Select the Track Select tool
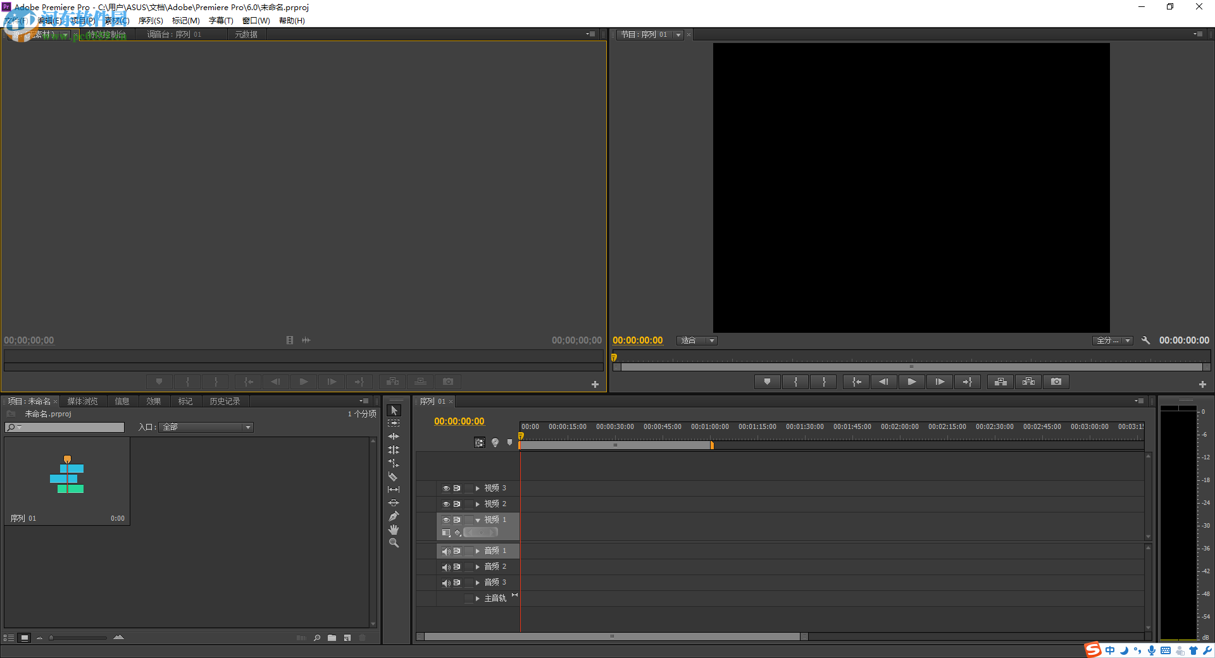 pos(394,423)
